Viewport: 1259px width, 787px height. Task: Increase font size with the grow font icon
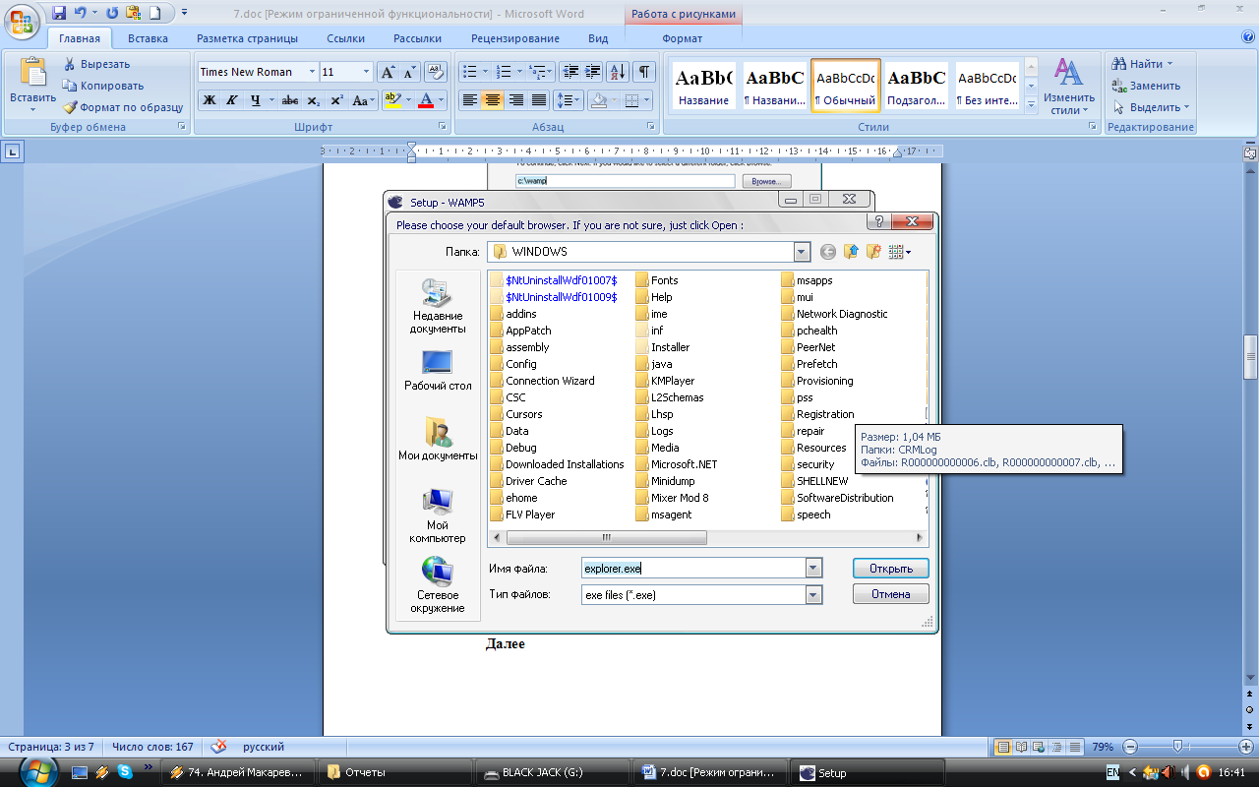coord(389,72)
